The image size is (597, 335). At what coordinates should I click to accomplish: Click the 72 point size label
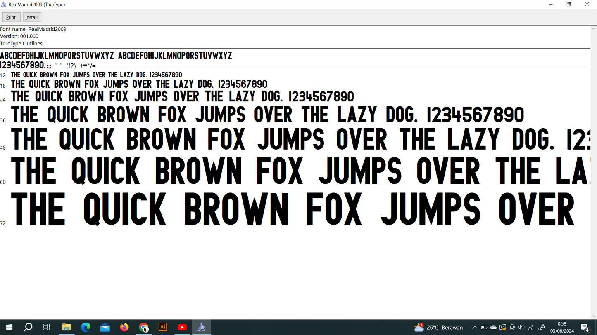click(3, 223)
